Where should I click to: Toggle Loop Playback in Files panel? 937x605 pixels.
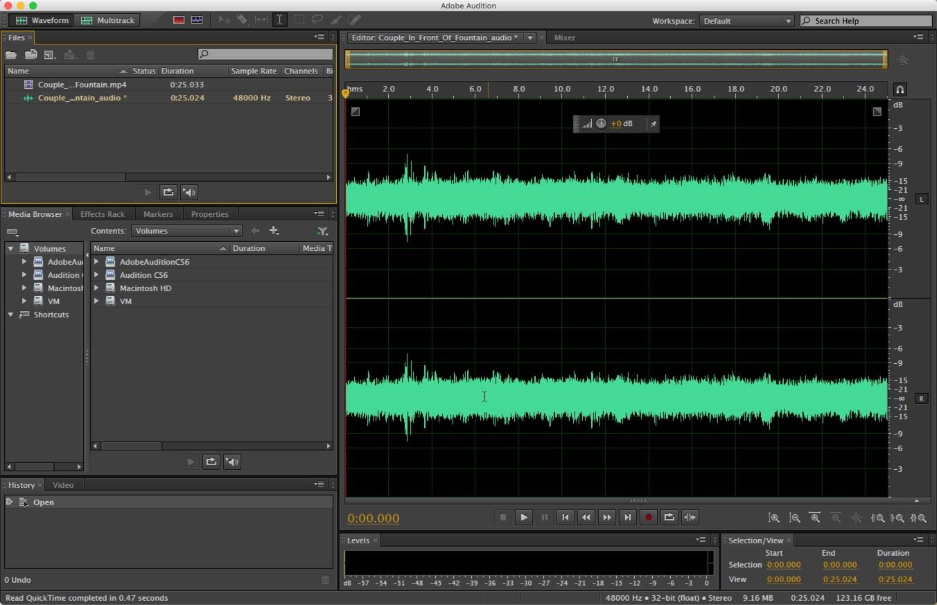click(168, 192)
